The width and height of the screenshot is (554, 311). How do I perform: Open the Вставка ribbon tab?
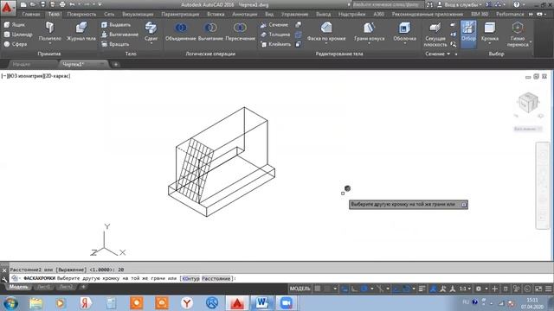pos(216,14)
